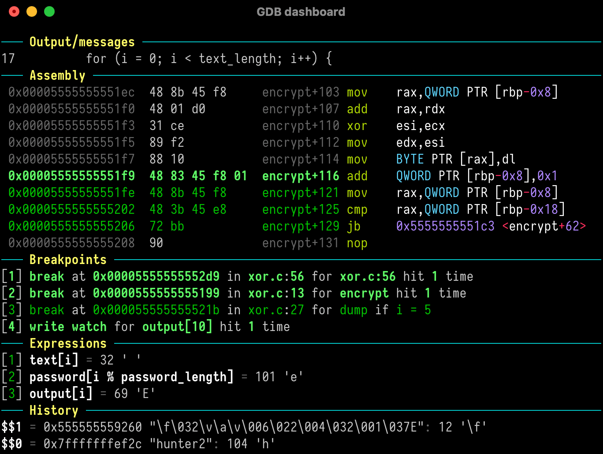603x454 pixels.
Task: Click the yellow minimize window button
Action: pos(32,11)
